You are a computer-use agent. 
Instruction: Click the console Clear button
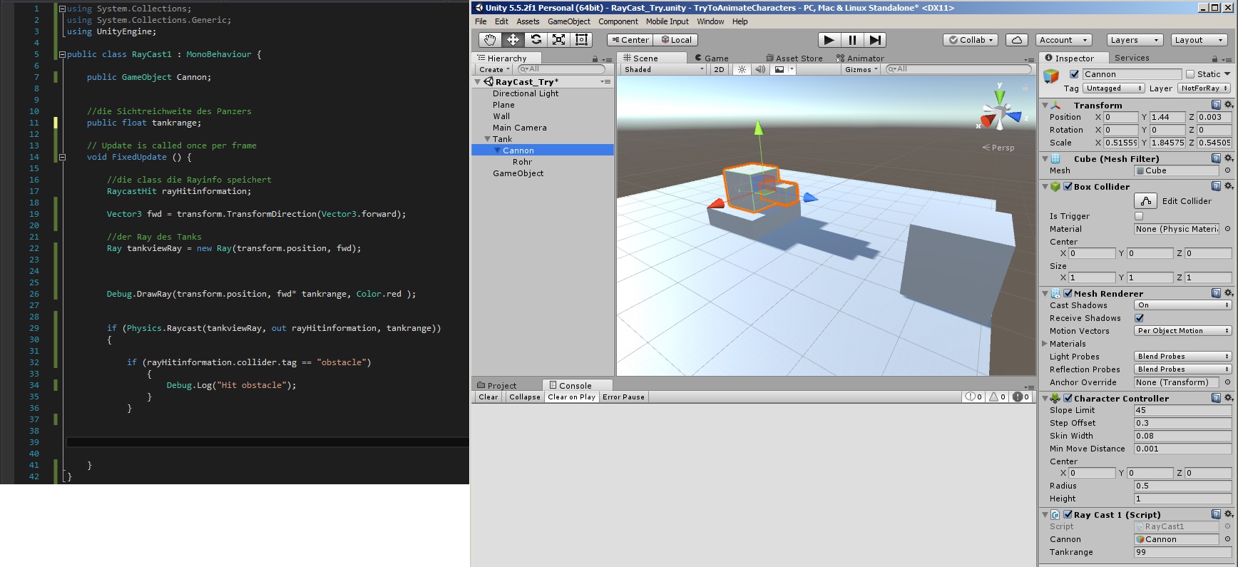pyautogui.click(x=488, y=397)
